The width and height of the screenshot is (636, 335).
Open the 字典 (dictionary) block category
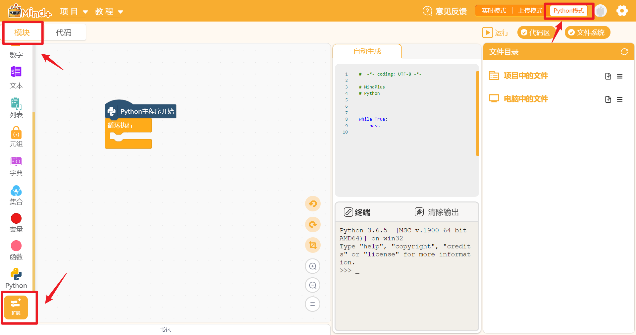pyautogui.click(x=16, y=166)
